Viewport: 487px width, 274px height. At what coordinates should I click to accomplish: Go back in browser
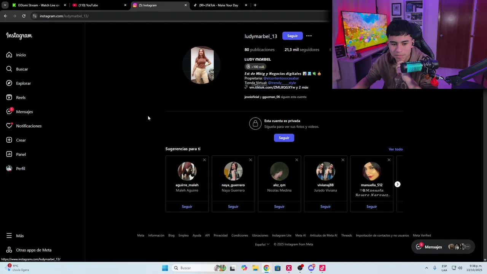(x=5, y=16)
